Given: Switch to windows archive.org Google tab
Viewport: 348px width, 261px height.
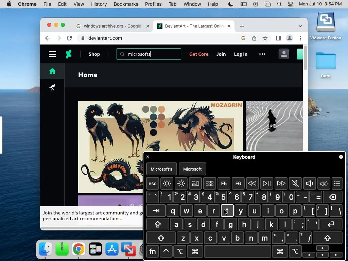Looking at the screenshot, I should pos(113,26).
